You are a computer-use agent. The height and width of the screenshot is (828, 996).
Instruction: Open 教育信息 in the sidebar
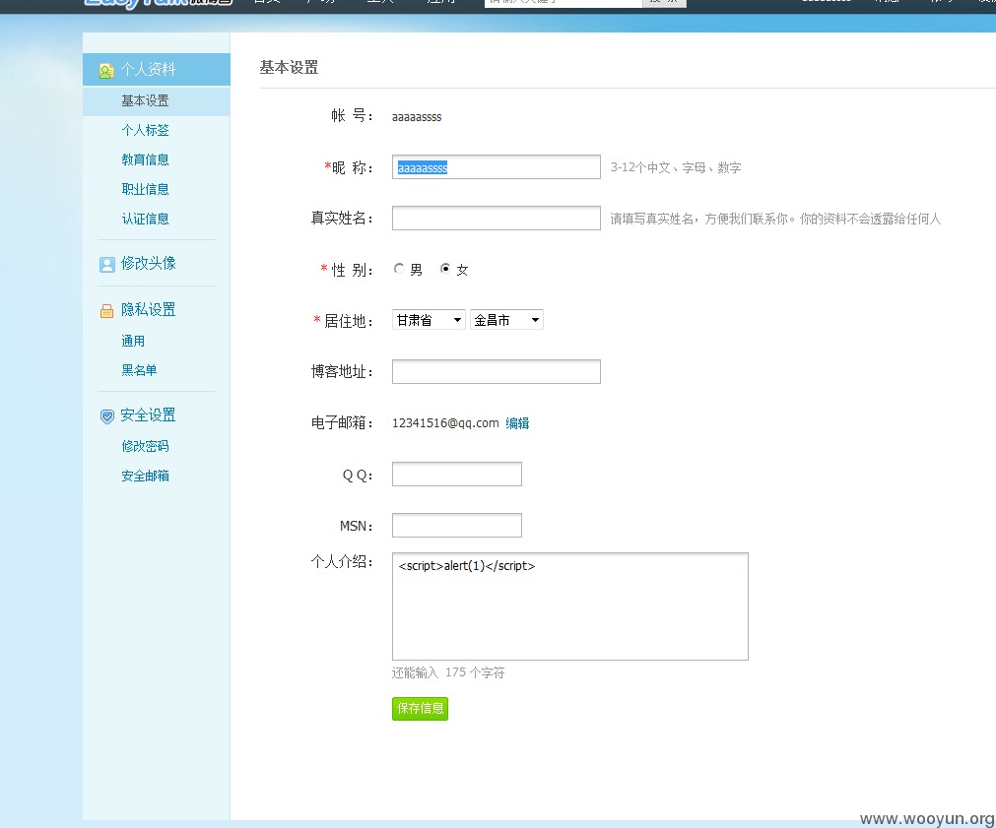pyautogui.click(x=145, y=159)
